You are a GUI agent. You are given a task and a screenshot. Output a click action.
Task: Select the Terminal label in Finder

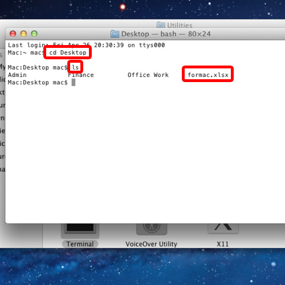pyautogui.click(x=80, y=244)
